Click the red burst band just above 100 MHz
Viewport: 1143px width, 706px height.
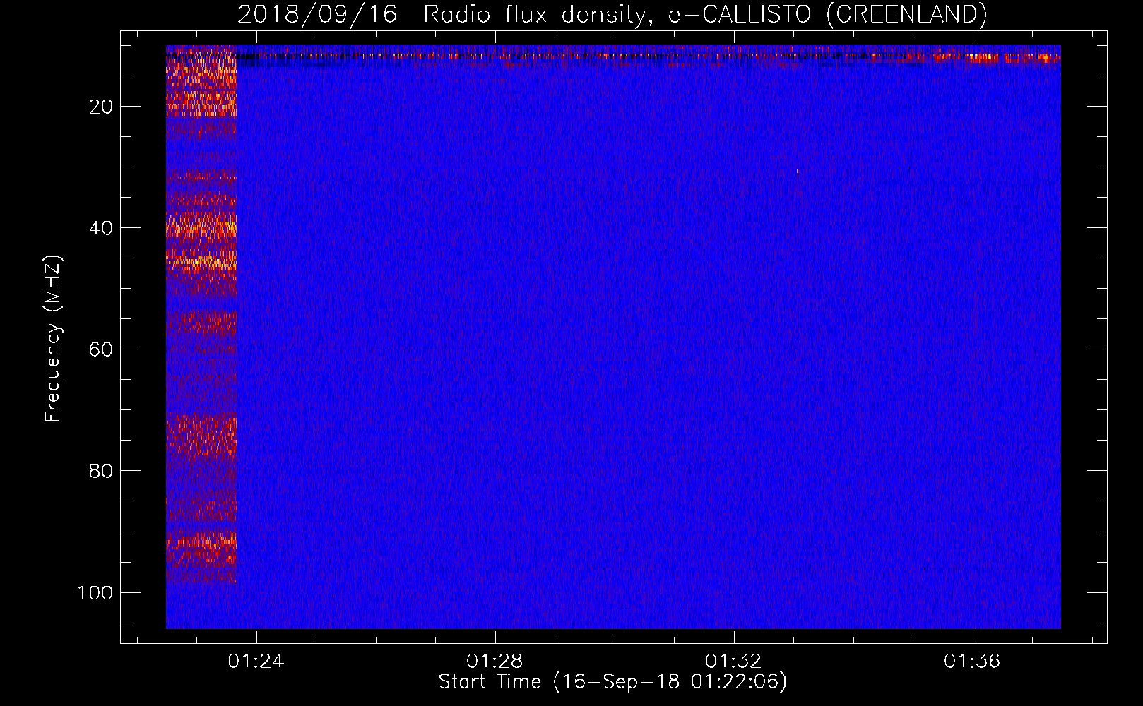tap(201, 549)
